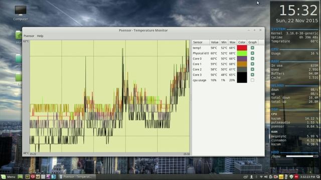Image resolution: width=321 pixels, height=180 pixels.
Task: Click the Max column header
Action: click(232, 42)
